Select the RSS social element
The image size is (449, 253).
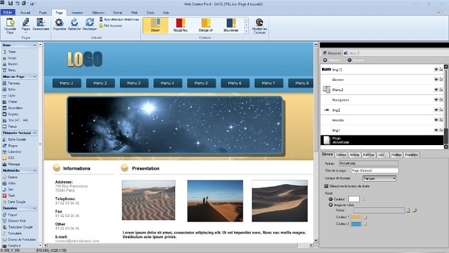pos(8,158)
